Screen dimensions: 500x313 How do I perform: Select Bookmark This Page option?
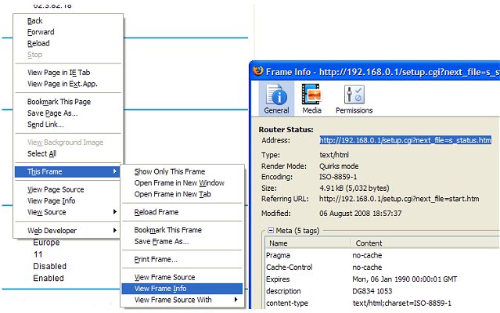(59, 103)
